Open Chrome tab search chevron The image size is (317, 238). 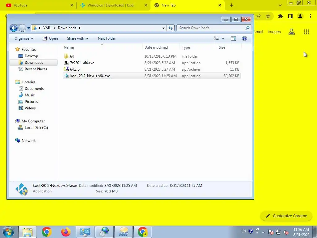(280, 6)
